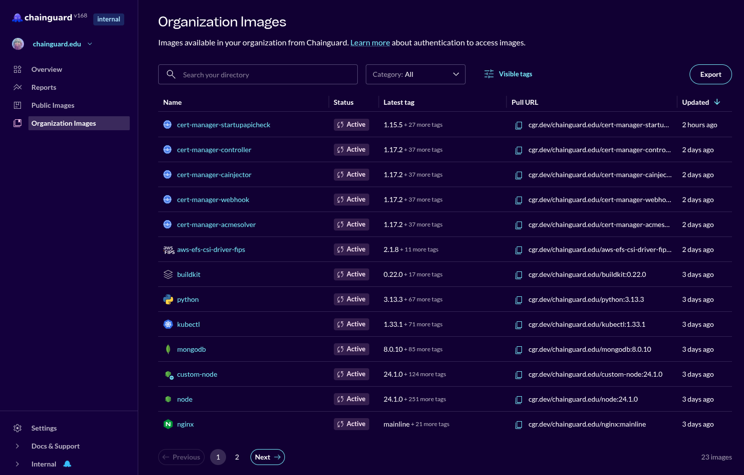744x475 pixels.
Task: Select the Overview sidebar icon
Action: point(17,69)
